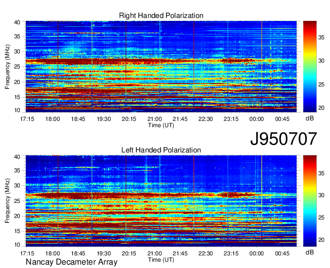Click the 22:30 time tick of the top plot
Screen dimensions: 330x268
(206, 119)
